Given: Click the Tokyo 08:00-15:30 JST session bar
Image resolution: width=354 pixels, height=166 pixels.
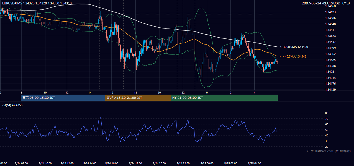Looking at the screenshot, I should (63, 98).
